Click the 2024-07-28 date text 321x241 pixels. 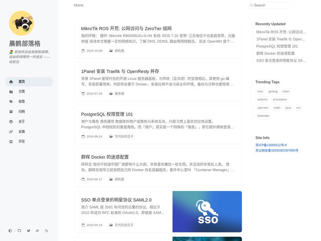[x=95, y=93]
